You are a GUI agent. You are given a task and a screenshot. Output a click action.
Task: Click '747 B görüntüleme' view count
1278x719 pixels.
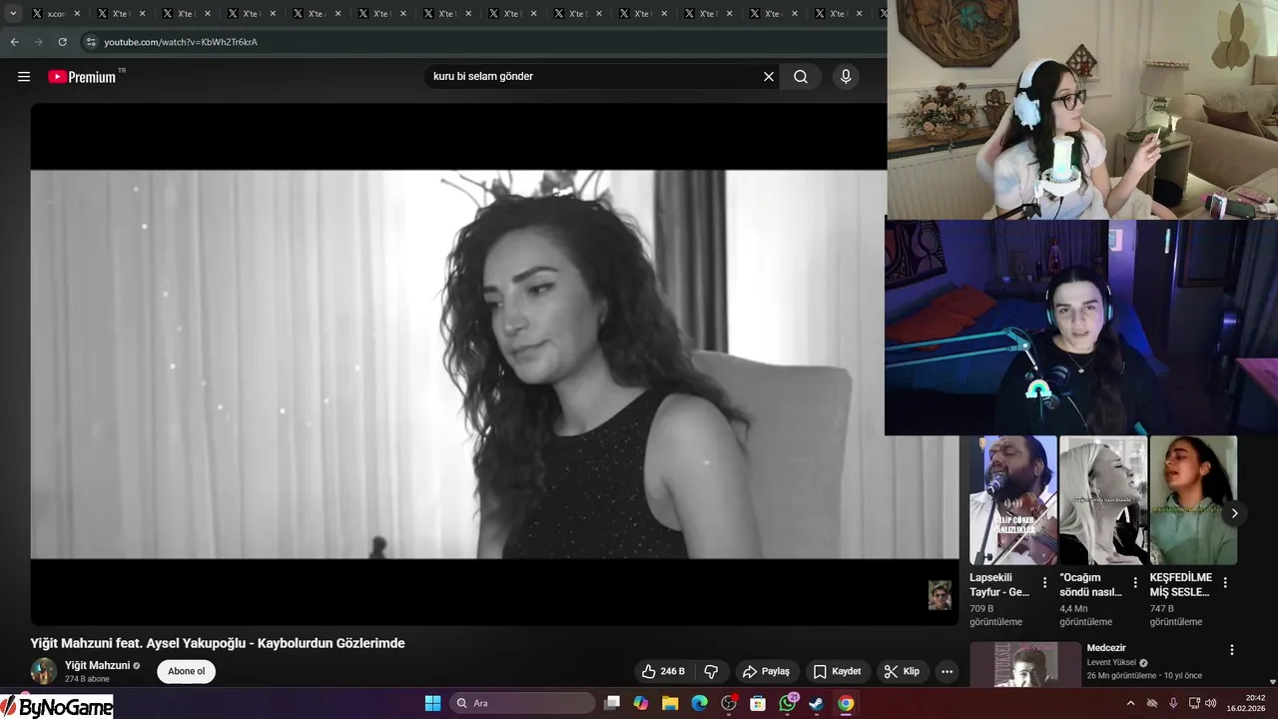click(1176, 615)
